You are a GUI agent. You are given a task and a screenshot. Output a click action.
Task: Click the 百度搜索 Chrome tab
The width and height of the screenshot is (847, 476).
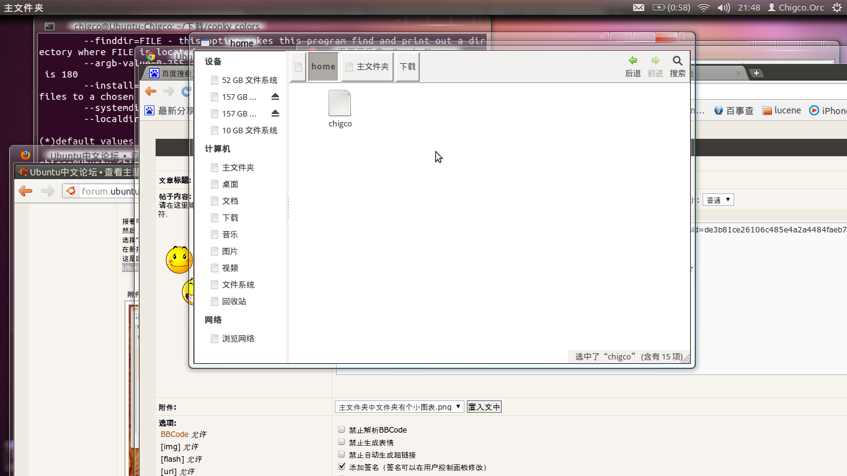[170, 73]
